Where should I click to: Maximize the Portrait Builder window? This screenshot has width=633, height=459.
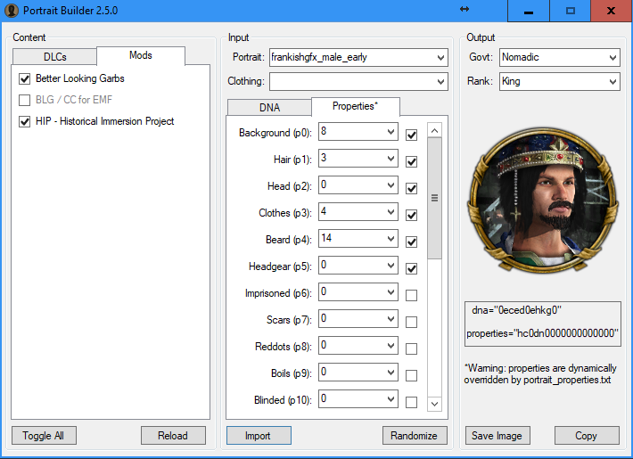click(570, 11)
